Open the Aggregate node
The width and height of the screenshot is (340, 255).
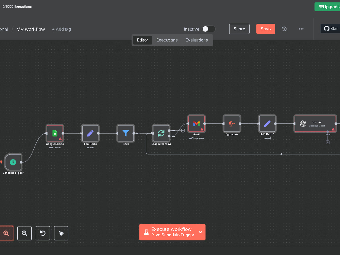point(232,124)
